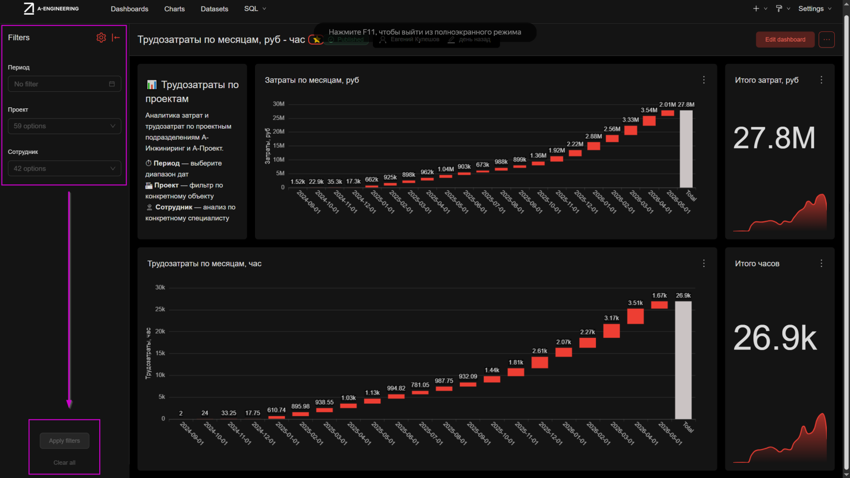Click the A-Engineering logo
The height and width of the screenshot is (478, 850).
pyautogui.click(x=52, y=9)
